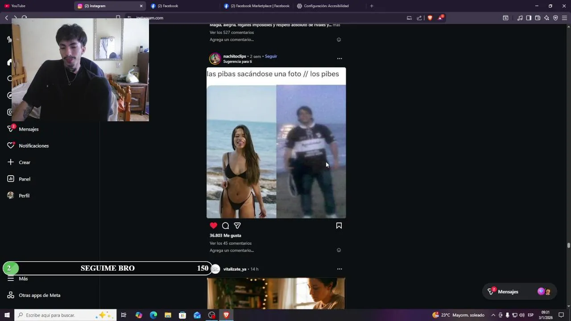Show who liked: 36.803 Me gusta
The width and height of the screenshot is (571, 321).
[225, 235]
